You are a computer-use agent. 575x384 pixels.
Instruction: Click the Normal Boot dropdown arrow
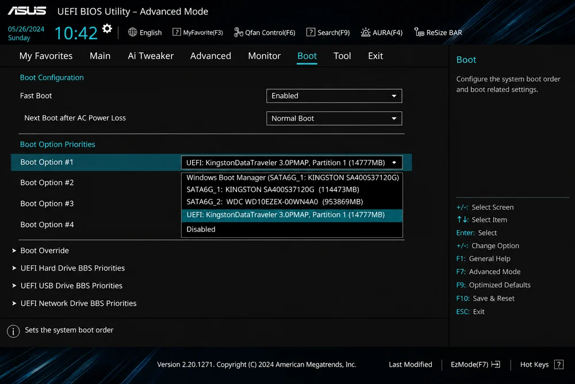(394, 118)
